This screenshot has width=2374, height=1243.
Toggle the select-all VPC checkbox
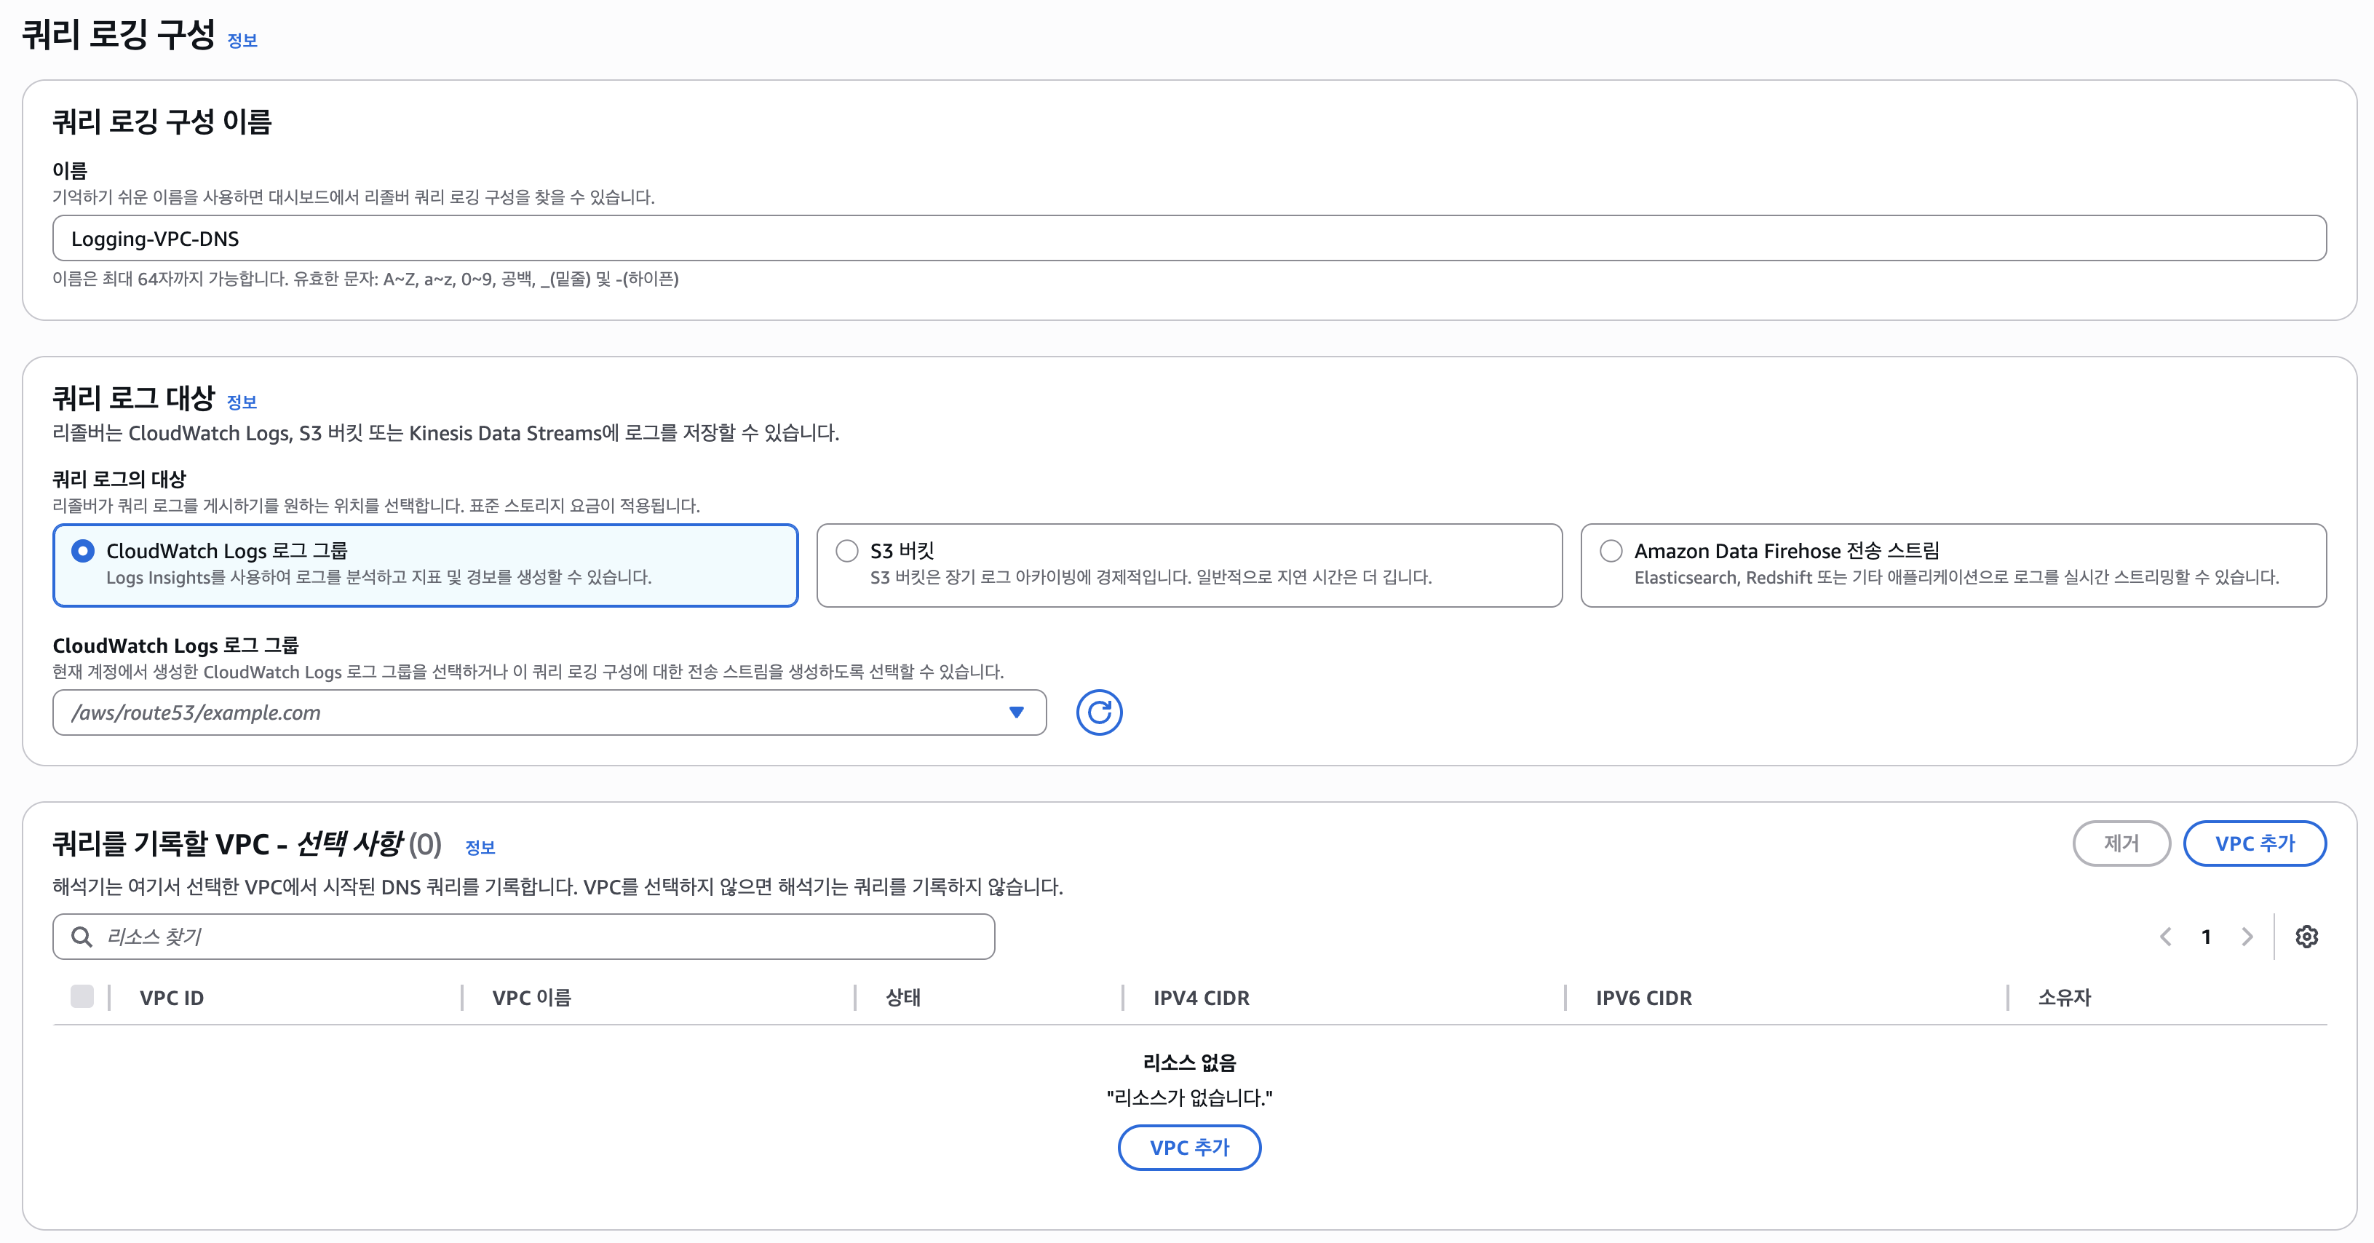pos(82,996)
